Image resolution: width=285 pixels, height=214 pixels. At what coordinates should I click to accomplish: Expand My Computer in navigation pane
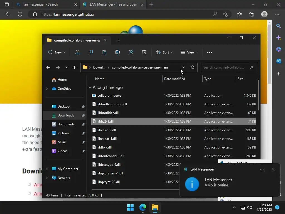(x=47, y=169)
